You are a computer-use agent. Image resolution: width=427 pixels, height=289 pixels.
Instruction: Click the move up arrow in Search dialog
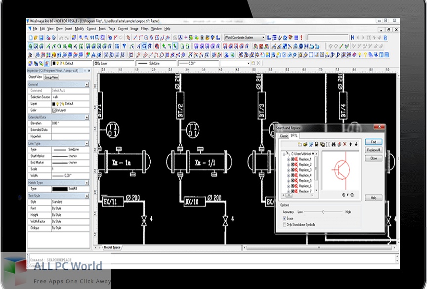click(351, 144)
